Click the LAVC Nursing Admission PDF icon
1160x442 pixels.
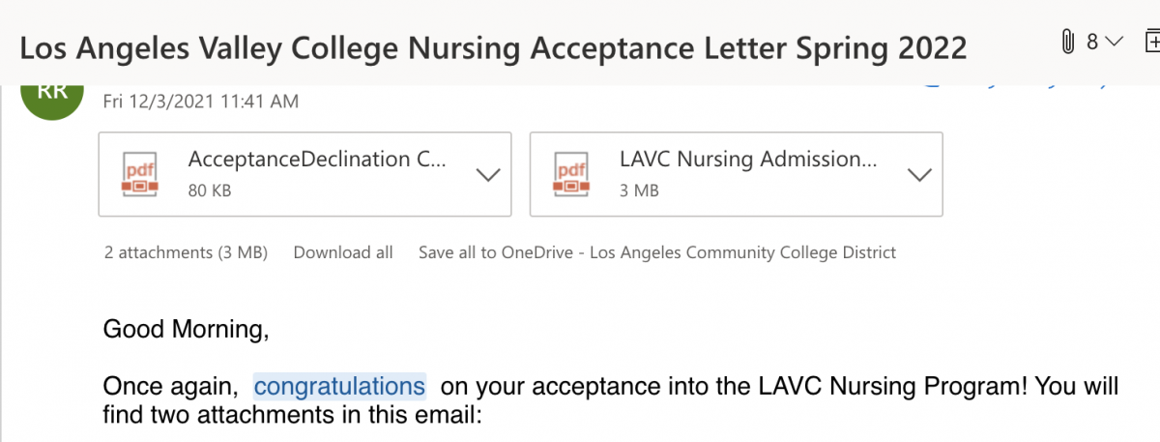click(x=571, y=174)
